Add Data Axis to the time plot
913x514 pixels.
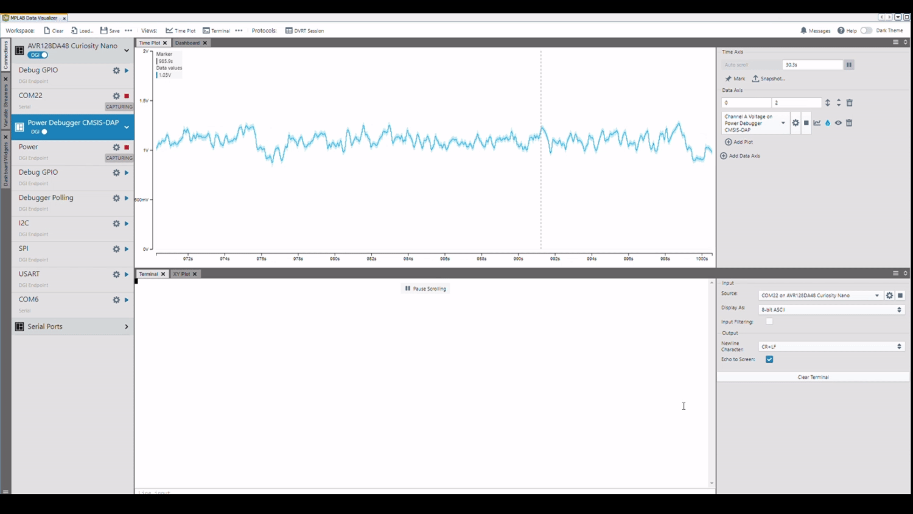(x=740, y=156)
